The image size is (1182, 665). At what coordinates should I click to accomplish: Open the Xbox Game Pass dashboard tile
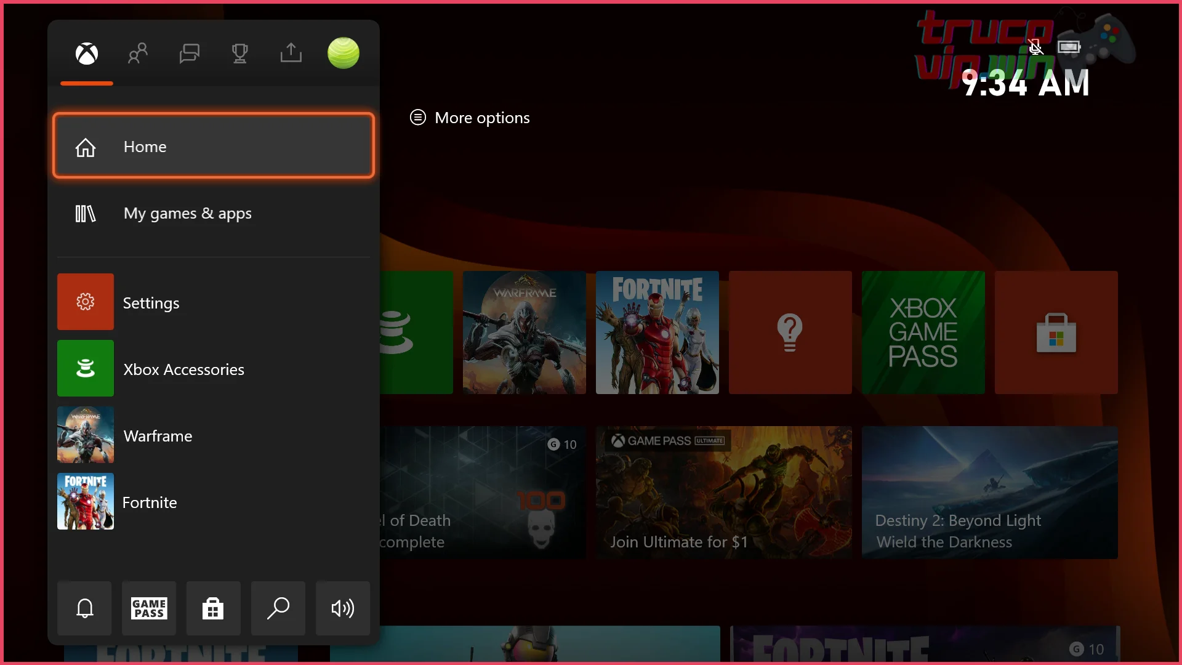pyautogui.click(x=923, y=332)
